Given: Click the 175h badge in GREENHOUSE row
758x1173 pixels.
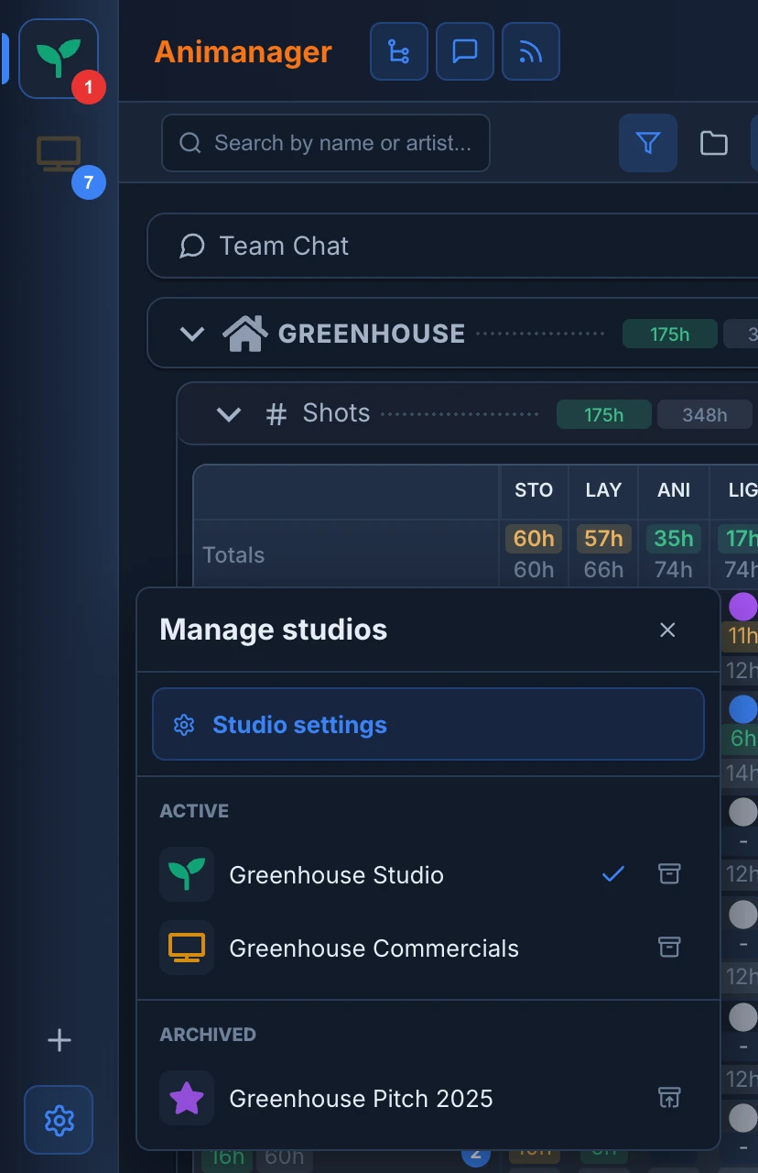Looking at the screenshot, I should point(669,334).
